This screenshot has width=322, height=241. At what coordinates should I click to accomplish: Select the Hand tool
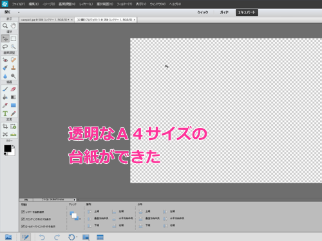click(x=14, y=26)
